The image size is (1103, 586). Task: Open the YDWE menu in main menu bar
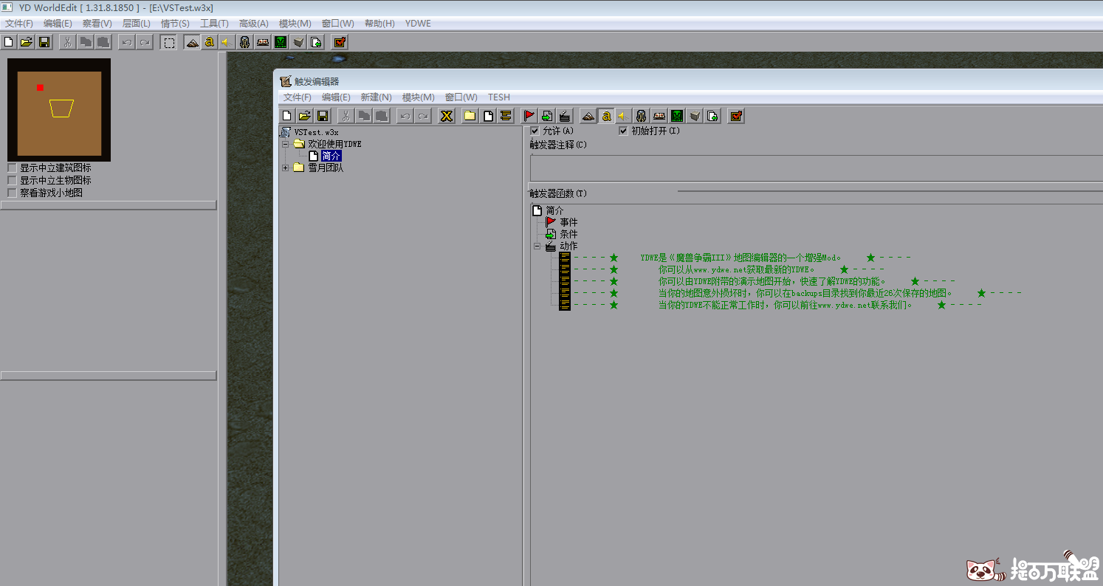tap(418, 24)
